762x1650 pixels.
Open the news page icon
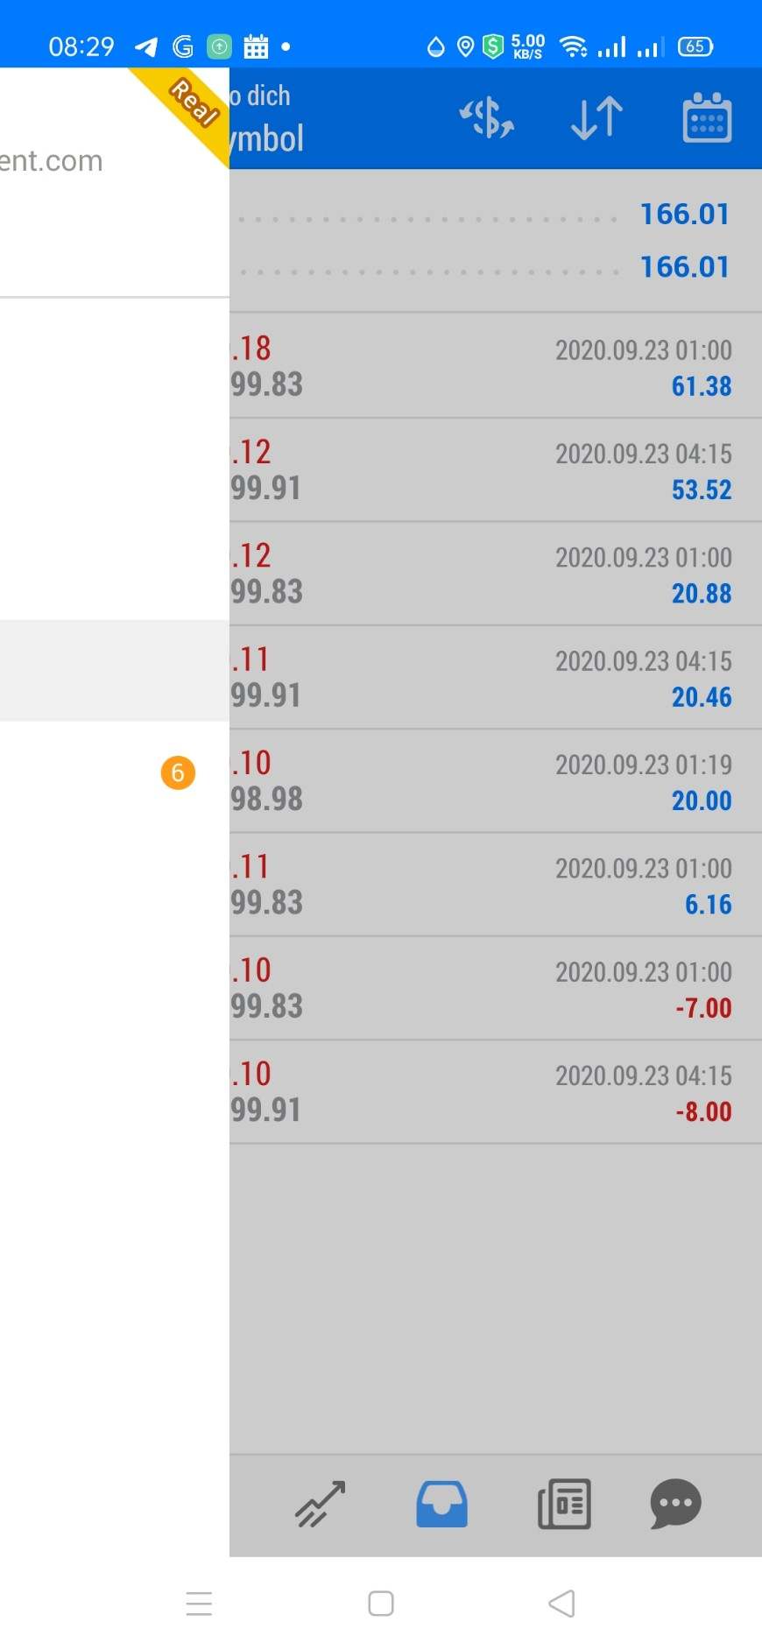point(564,1504)
